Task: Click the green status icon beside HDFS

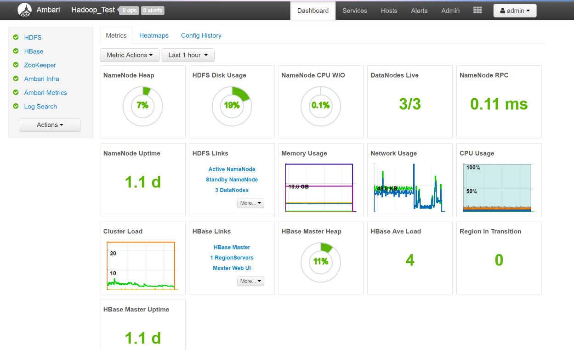Action: [x=16, y=38]
